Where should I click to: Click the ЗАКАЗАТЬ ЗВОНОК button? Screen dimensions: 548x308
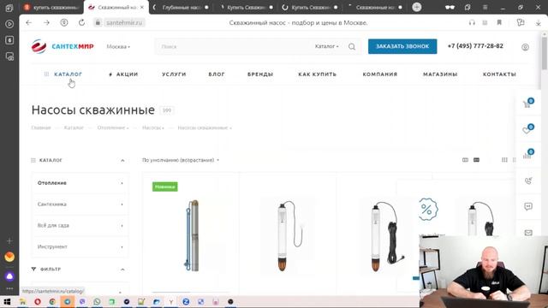click(402, 46)
